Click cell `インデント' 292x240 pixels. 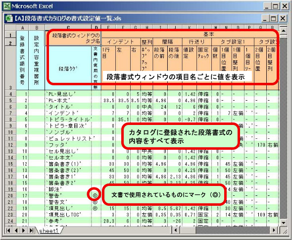coord(68,113)
